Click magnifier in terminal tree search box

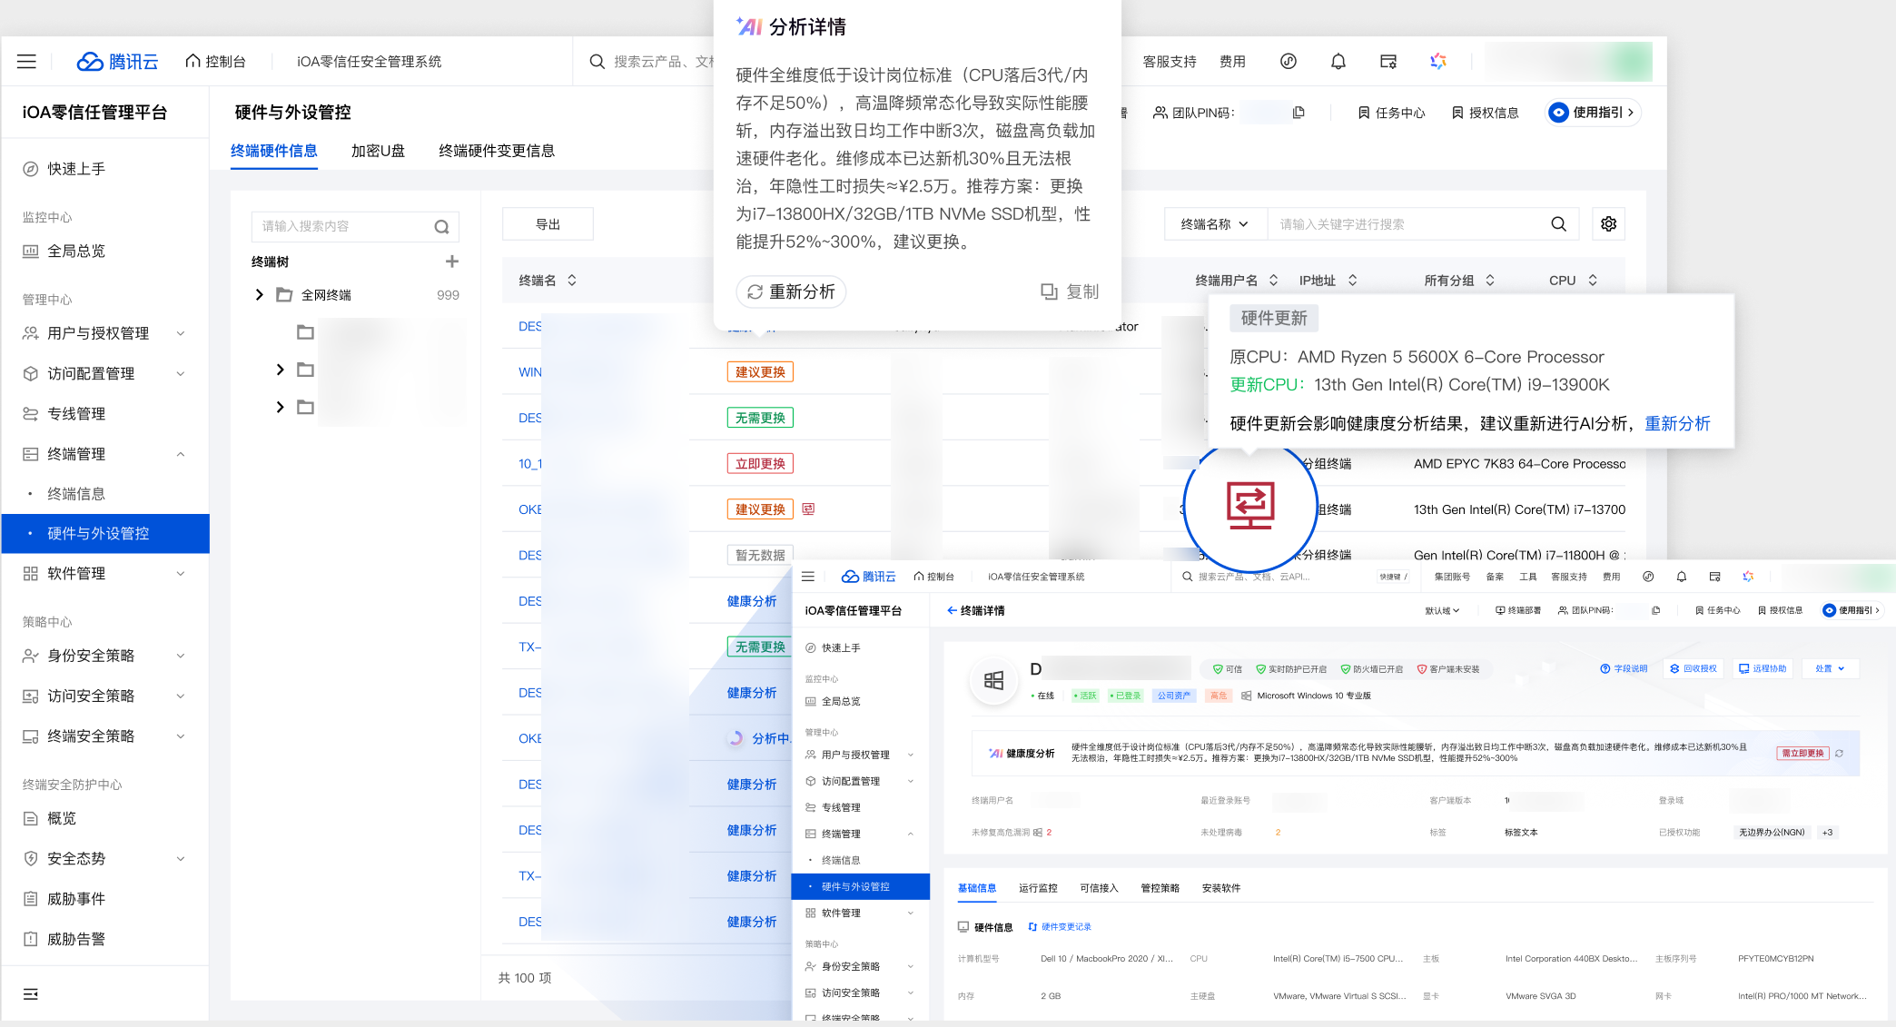click(441, 227)
